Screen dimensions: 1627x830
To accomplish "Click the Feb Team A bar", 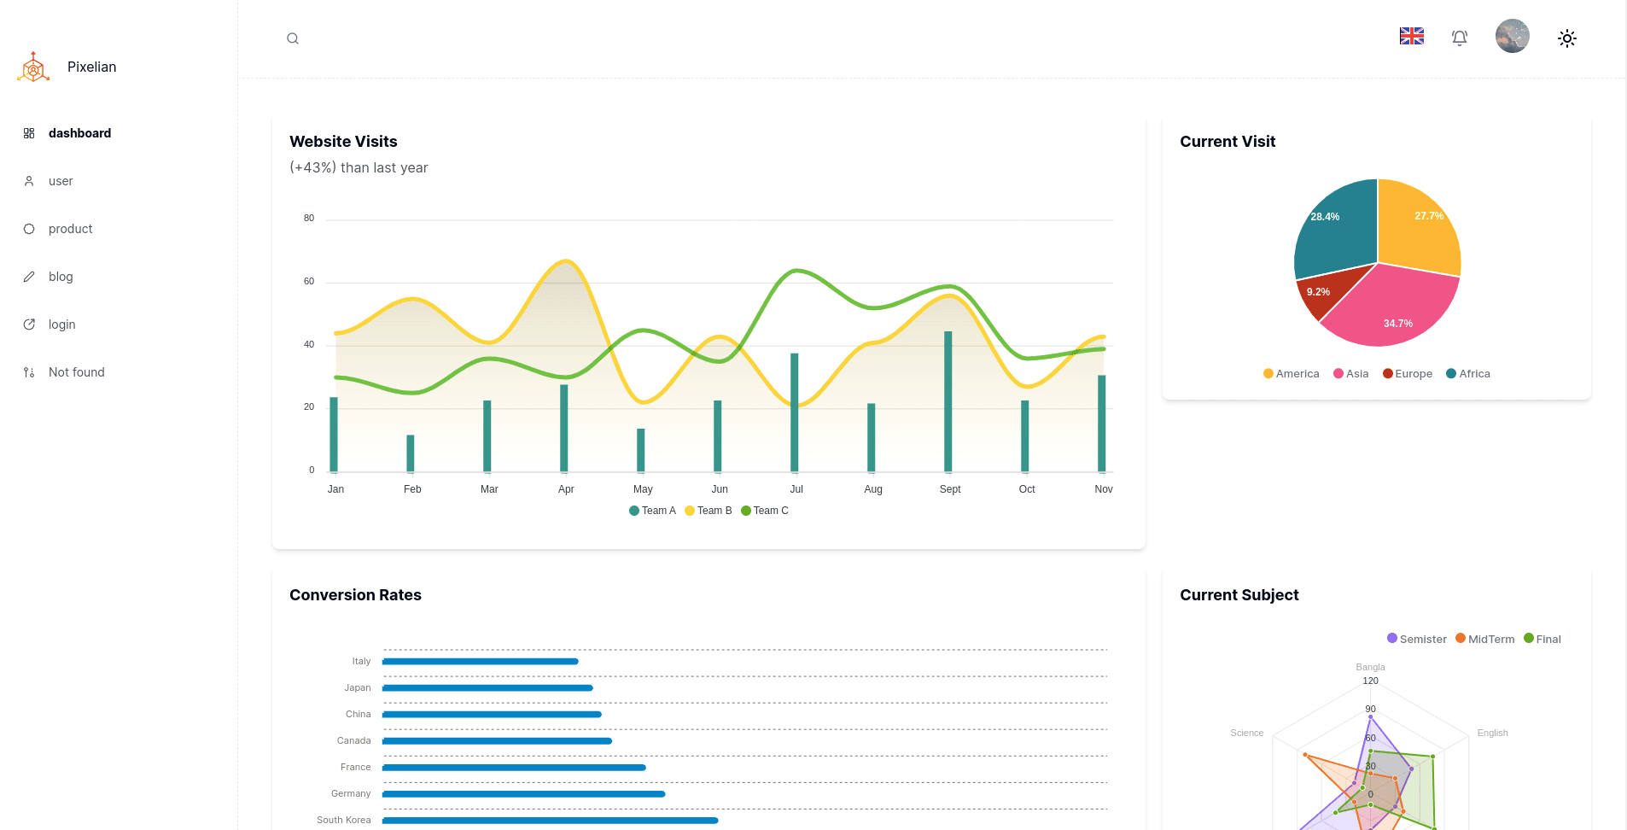I will (411, 453).
